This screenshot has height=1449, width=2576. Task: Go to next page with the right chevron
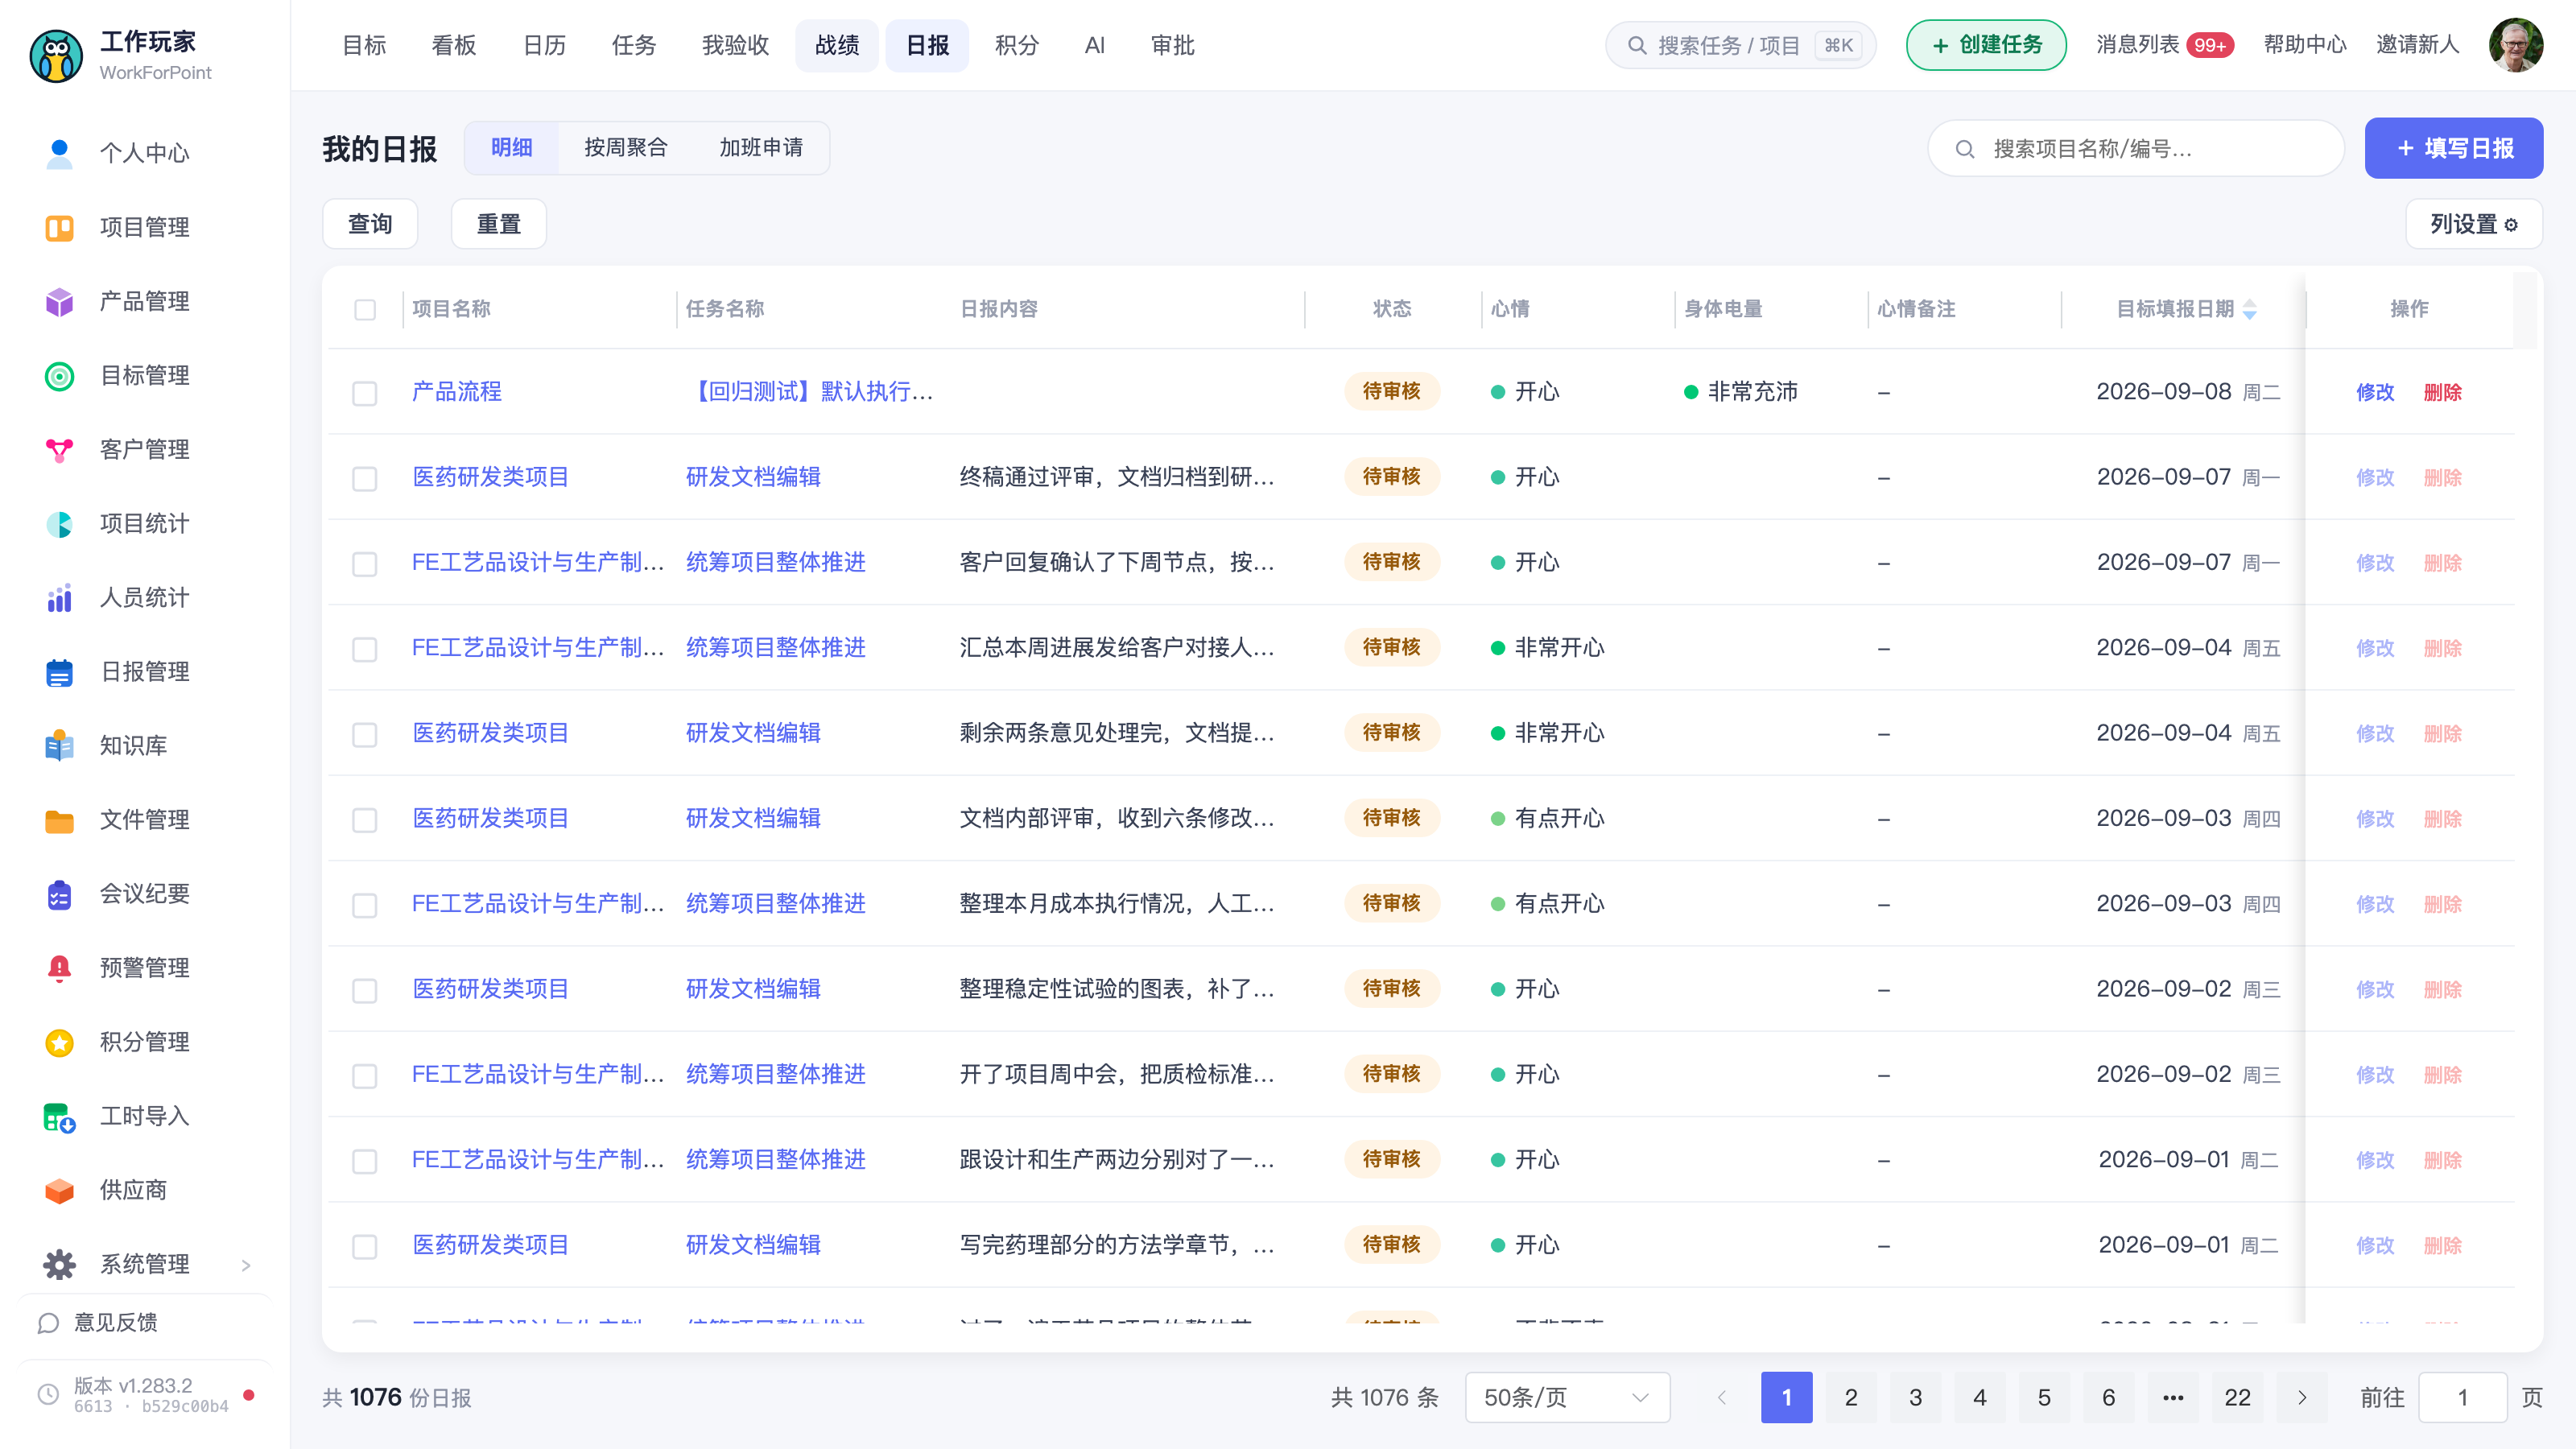click(2302, 1397)
